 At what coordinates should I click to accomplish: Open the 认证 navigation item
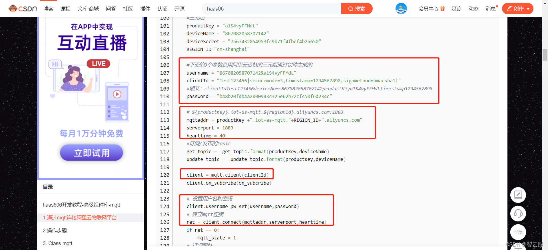162,9
